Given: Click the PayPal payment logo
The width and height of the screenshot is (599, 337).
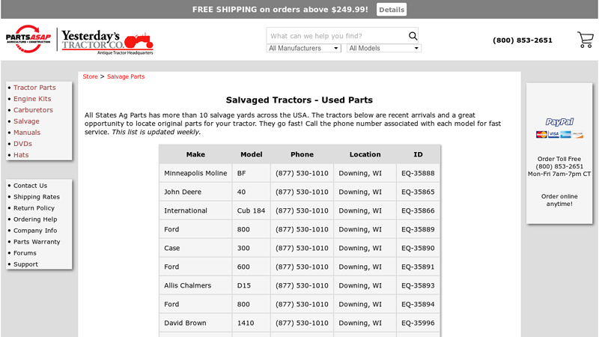Looking at the screenshot, I should pyautogui.click(x=559, y=122).
